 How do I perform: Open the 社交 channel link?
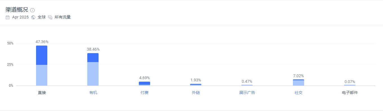(x=299, y=93)
